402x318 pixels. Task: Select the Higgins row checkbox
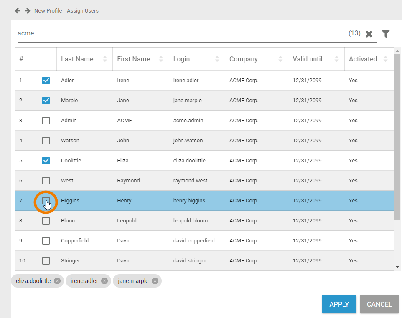pos(46,201)
